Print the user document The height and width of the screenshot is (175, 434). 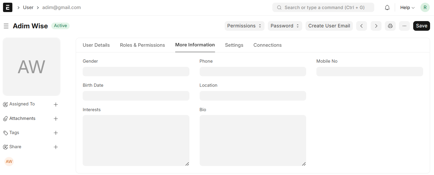(x=390, y=26)
